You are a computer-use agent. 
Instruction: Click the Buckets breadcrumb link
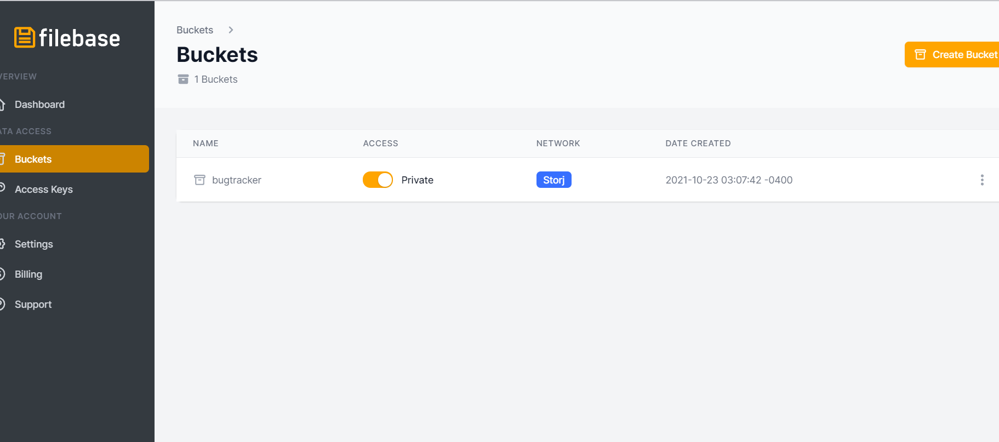[195, 30]
